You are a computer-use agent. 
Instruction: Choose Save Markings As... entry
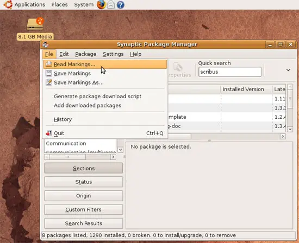pos(105,82)
